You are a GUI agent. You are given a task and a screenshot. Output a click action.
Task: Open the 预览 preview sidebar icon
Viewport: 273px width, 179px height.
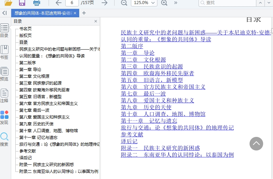coord(4,74)
